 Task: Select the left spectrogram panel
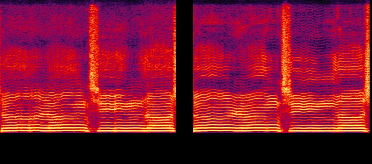pos(88,66)
